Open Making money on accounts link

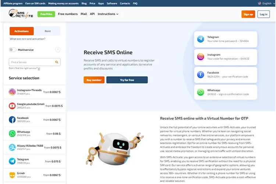pos(63,3)
